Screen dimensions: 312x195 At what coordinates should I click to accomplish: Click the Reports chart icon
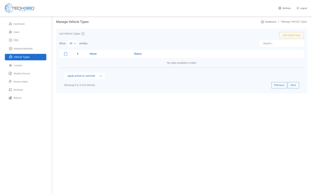click(10, 98)
